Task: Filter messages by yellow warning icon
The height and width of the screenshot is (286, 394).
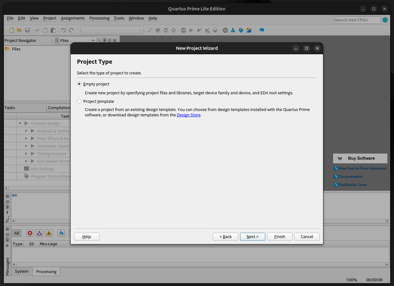Action: (x=49, y=233)
